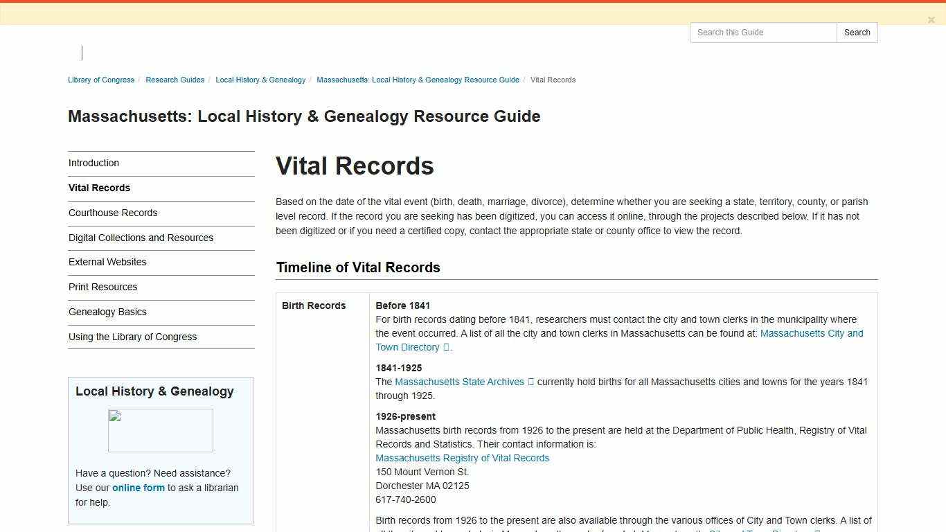Click the Massachusetts resource guide breadcrumb
Screen dimensions: 946x532
pyautogui.click(x=418, y=80)
